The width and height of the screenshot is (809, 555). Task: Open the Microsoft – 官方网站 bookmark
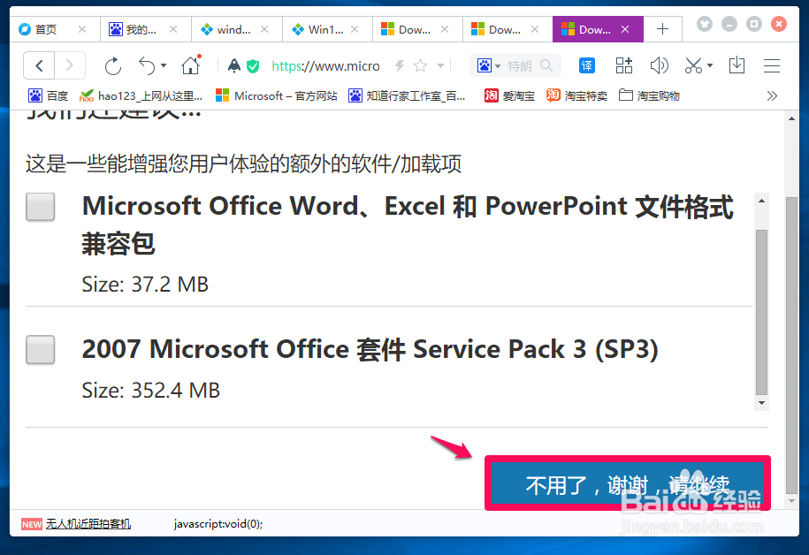click(x=276, y=96)
